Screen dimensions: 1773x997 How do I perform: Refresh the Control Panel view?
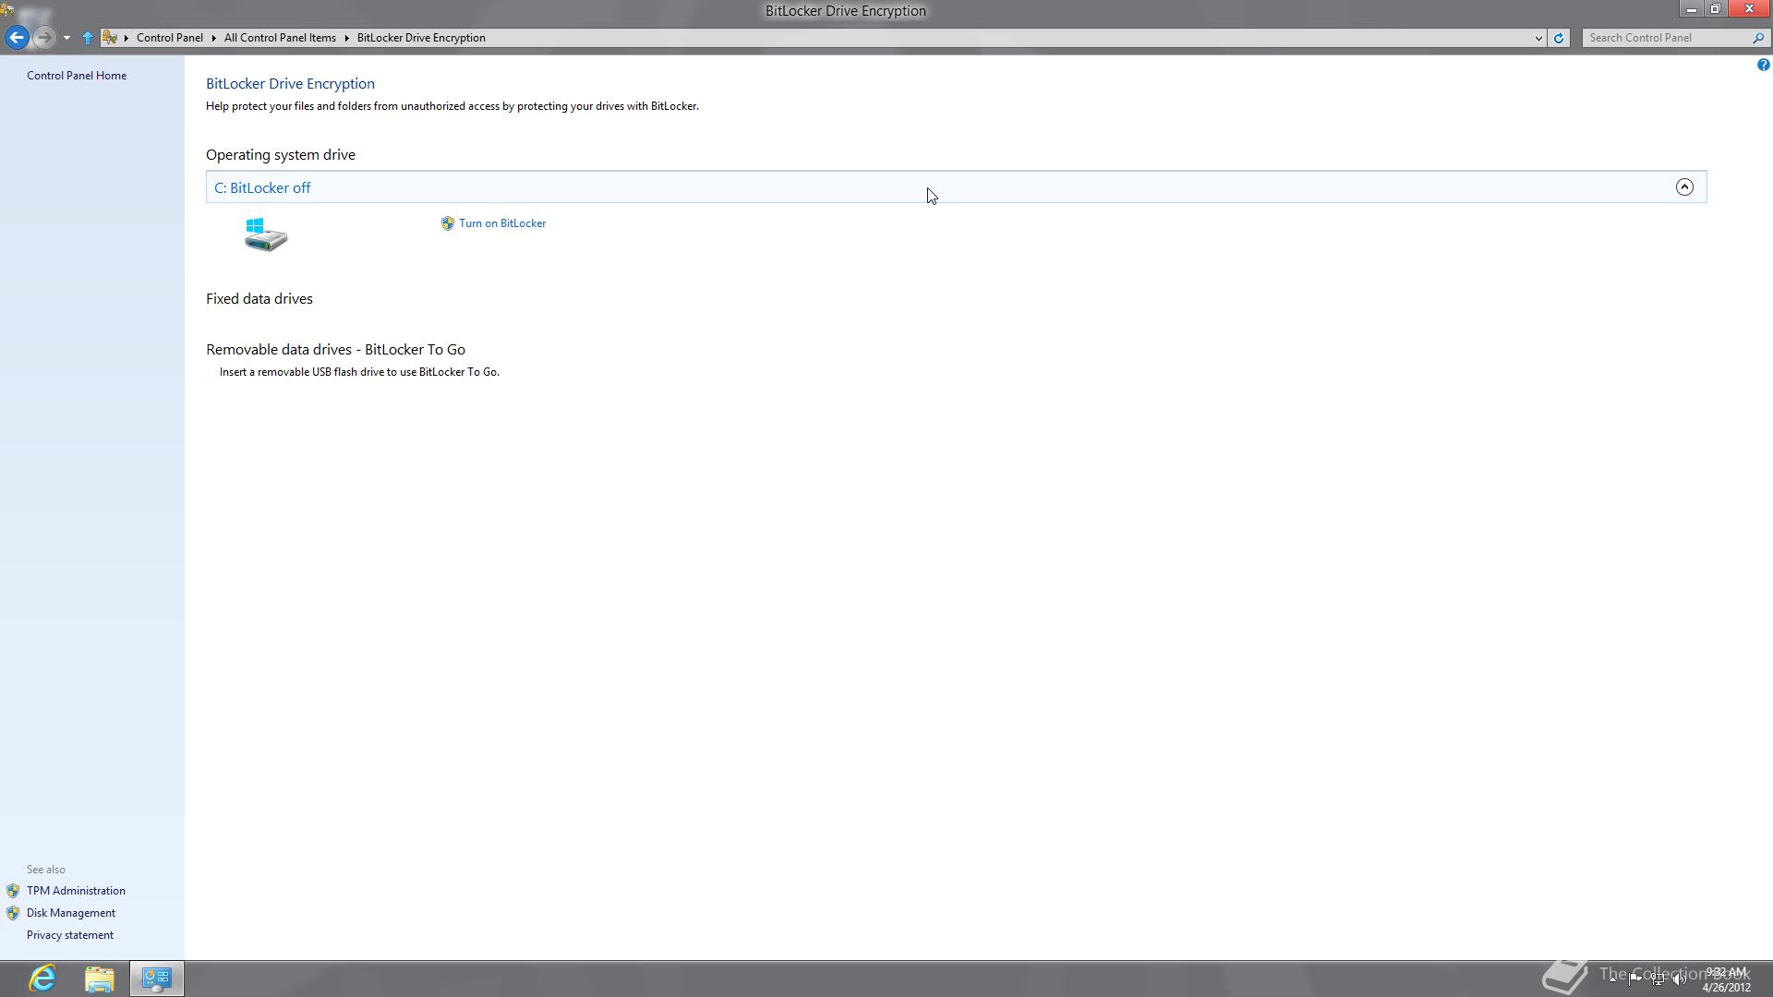click(x=1559, y=38)
